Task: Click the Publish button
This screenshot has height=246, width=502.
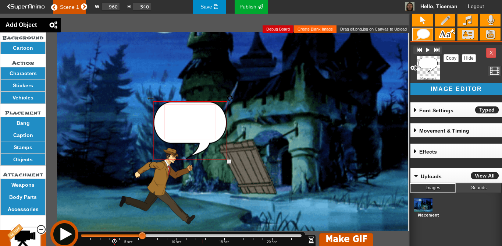Action: click(x=251, y=7)
